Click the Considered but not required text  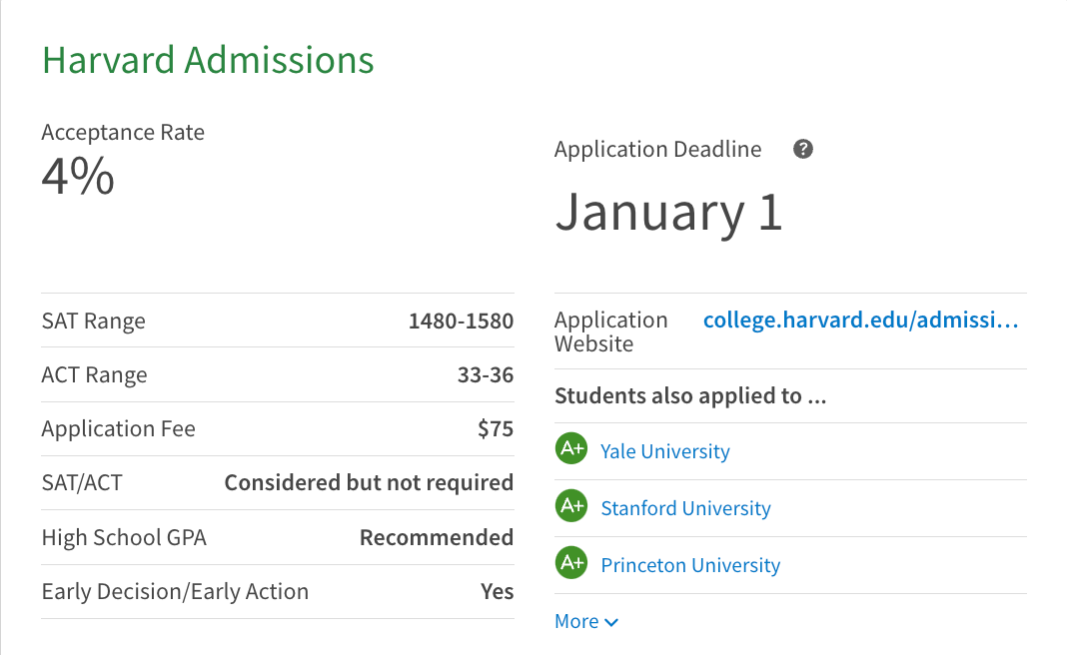(368, 483)
